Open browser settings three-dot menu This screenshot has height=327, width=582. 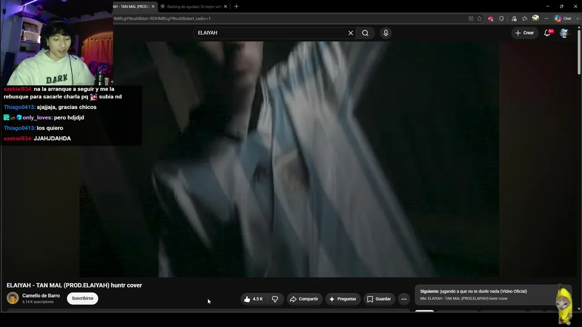click(546, 19)
